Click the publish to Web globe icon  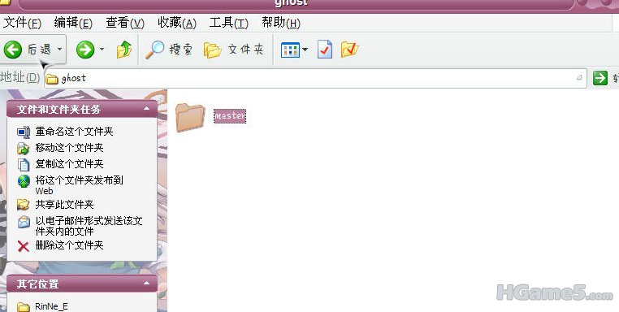(x=24, y=181)
